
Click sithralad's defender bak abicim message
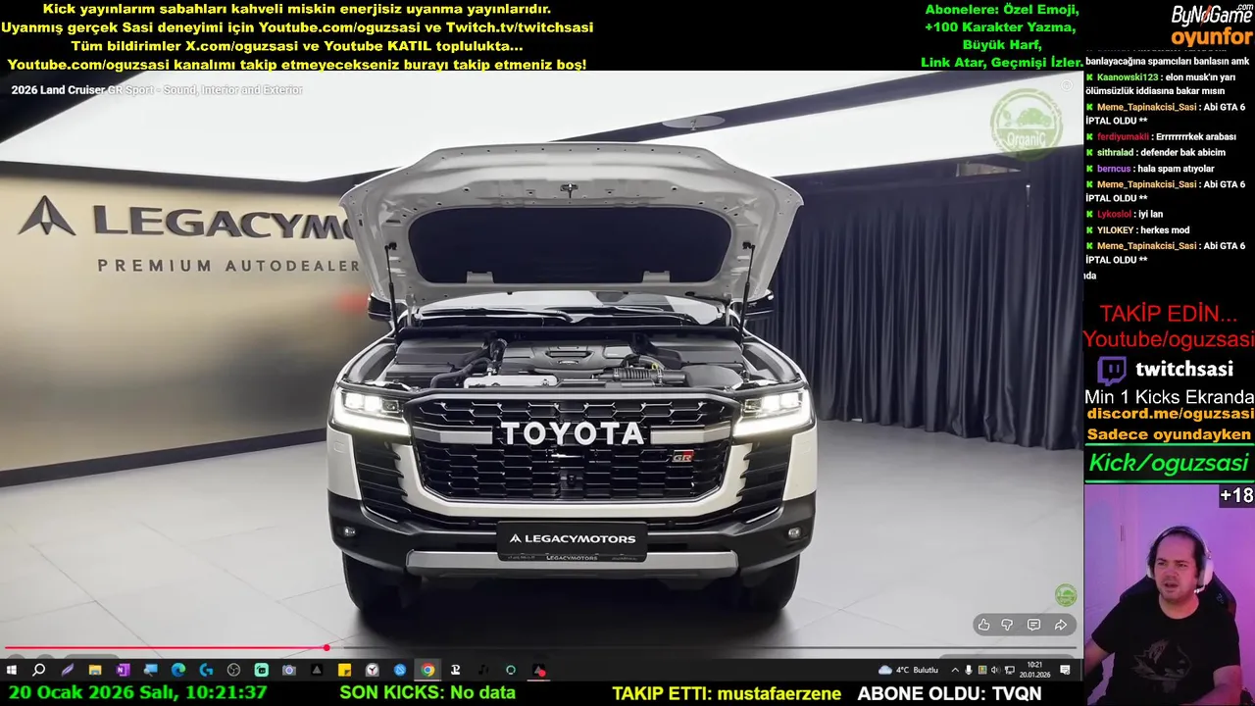tap(1156, 153)
